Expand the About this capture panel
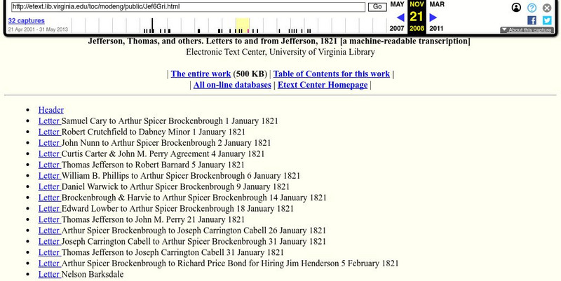This screenshot has width=561, height=281. click(527, 30)
